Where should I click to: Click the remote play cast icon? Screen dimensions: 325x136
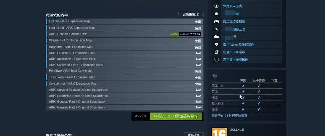(216, 60)
